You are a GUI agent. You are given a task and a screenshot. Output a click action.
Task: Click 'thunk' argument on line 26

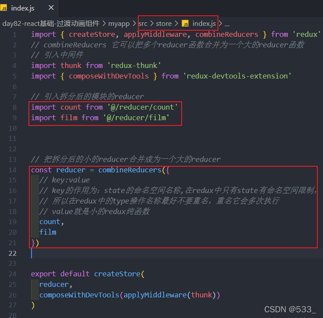tap(201, 295)
